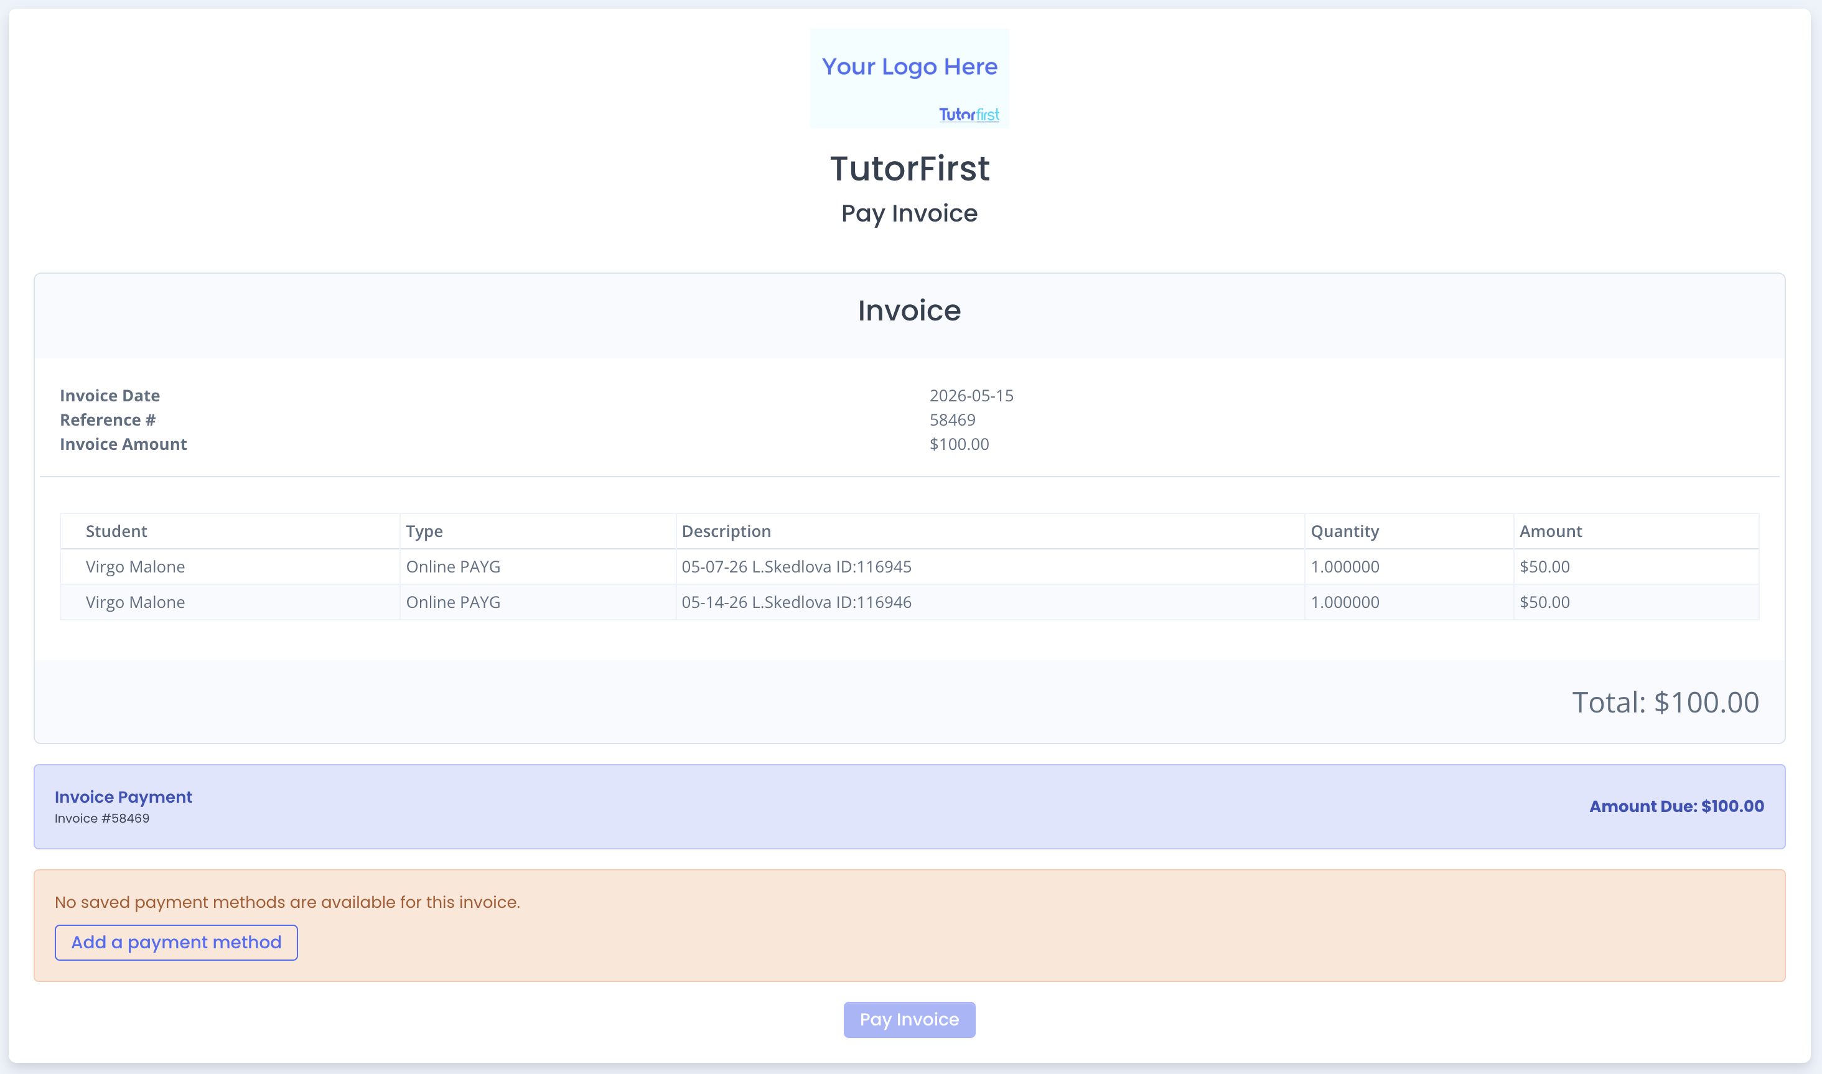This screenshot has width=1822, height=1074.
Task: Click description 05-07-26 L.Skedlova ID:116945
Action: pos(796,567)
